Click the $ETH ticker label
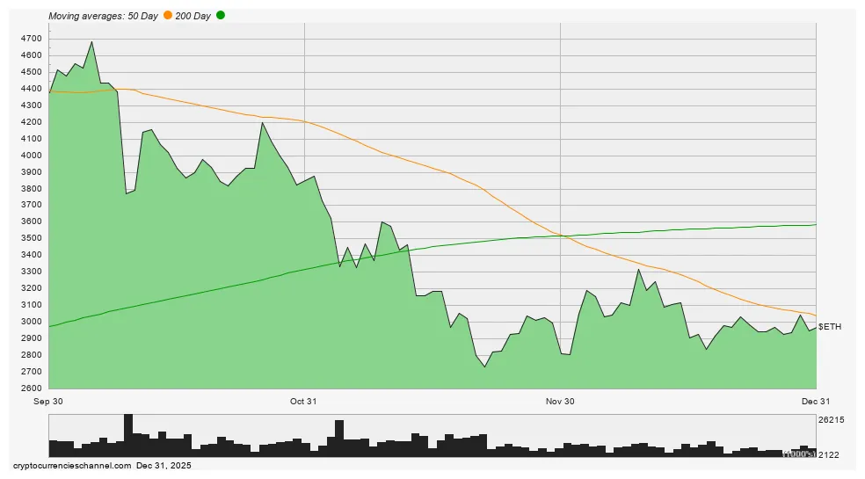Screen dimensions: 865x479 (x=830, y=327)
